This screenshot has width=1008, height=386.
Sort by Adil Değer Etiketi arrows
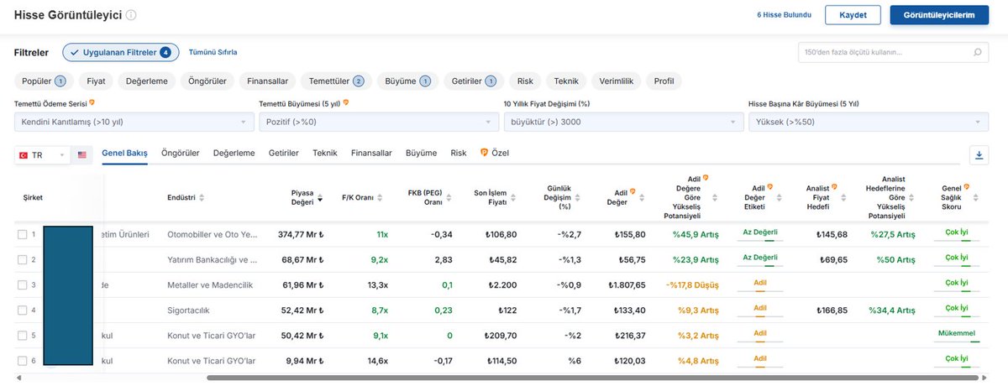779,198
